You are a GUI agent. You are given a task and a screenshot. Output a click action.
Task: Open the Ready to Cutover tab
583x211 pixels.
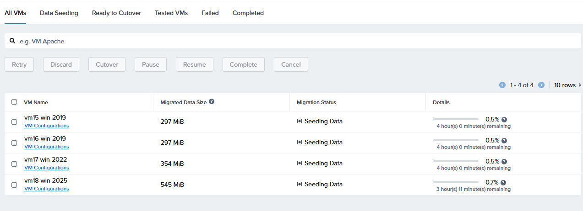point(116,13)
